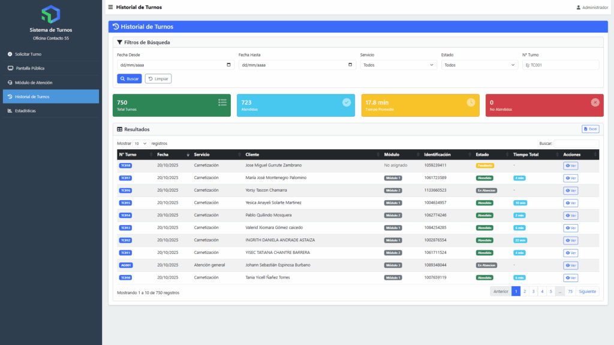Screen dimensions: 614x345
Task: Click the red No Atendidos X icon
Action: click(595, 102)
